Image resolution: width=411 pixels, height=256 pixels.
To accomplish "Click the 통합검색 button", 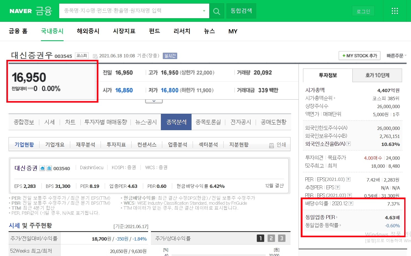I will (241, 11).
